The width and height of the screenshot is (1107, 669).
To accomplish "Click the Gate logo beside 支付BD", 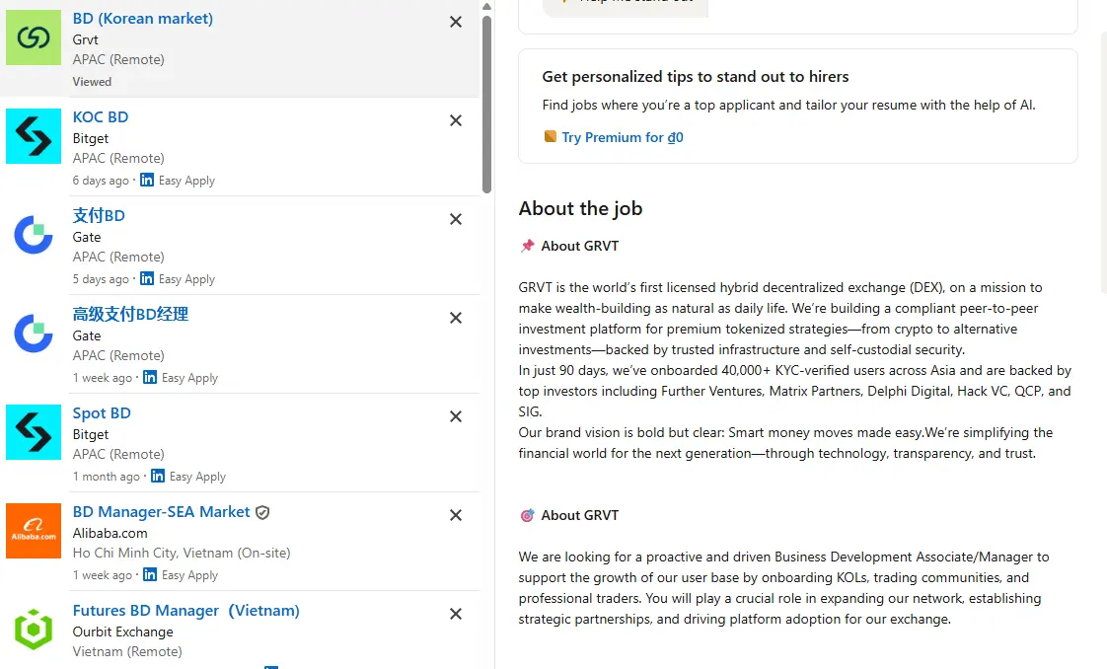I will point(34,235).
